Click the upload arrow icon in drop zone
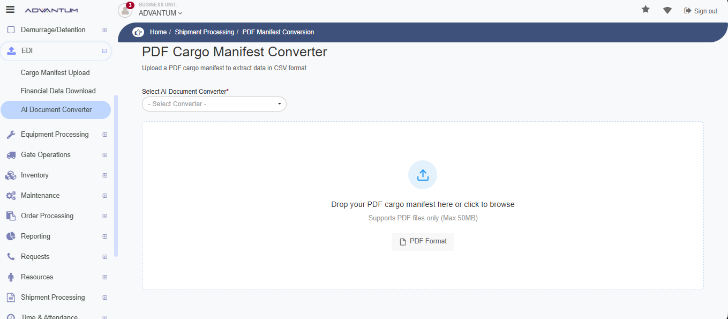Screen dimensions: 728x319 (423, 175)
